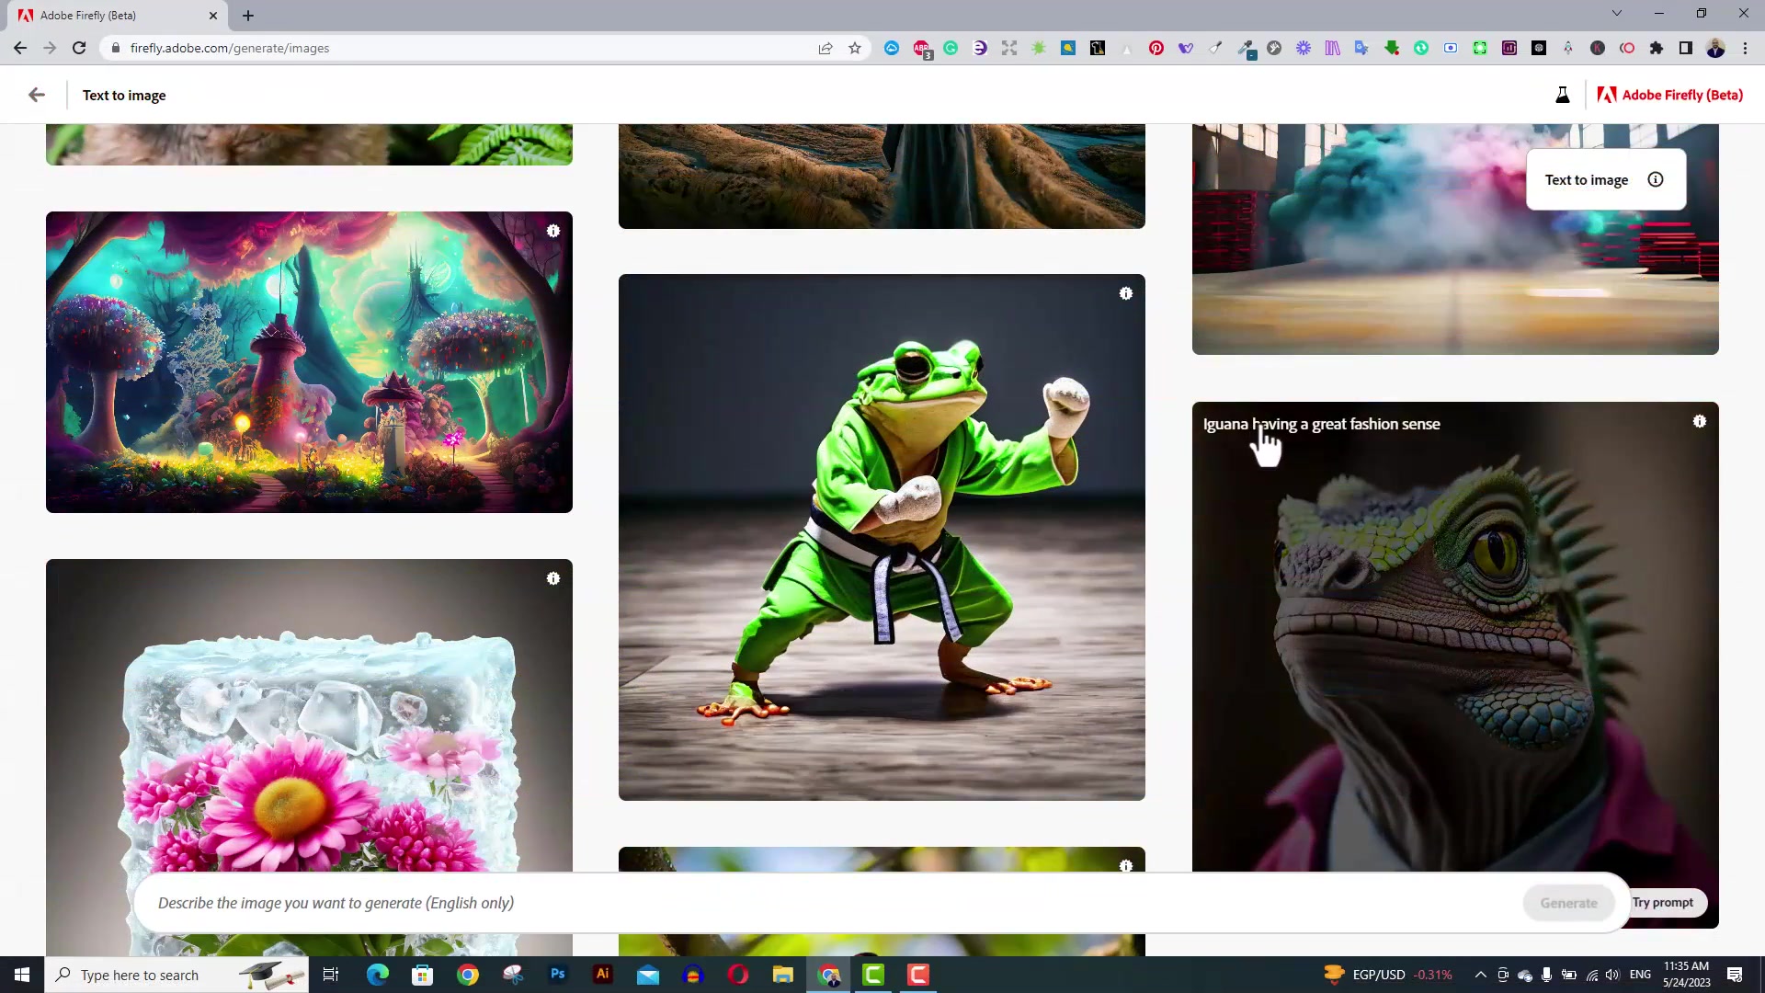Open info on the karate frog image
The height and width of the screenshot is (993, 1765).
1126,293
